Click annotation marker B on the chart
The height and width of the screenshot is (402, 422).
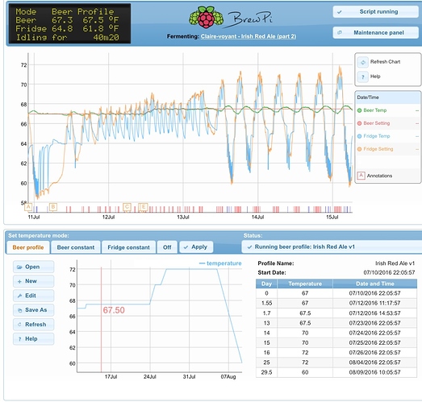(x=53, y=207)
